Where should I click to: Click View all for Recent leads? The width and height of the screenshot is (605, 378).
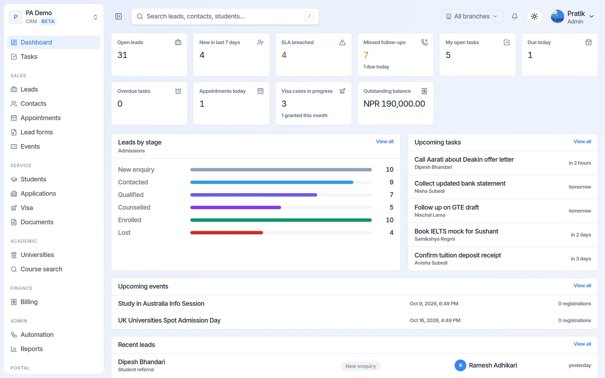pyautogui.click(x=582, y=344)
